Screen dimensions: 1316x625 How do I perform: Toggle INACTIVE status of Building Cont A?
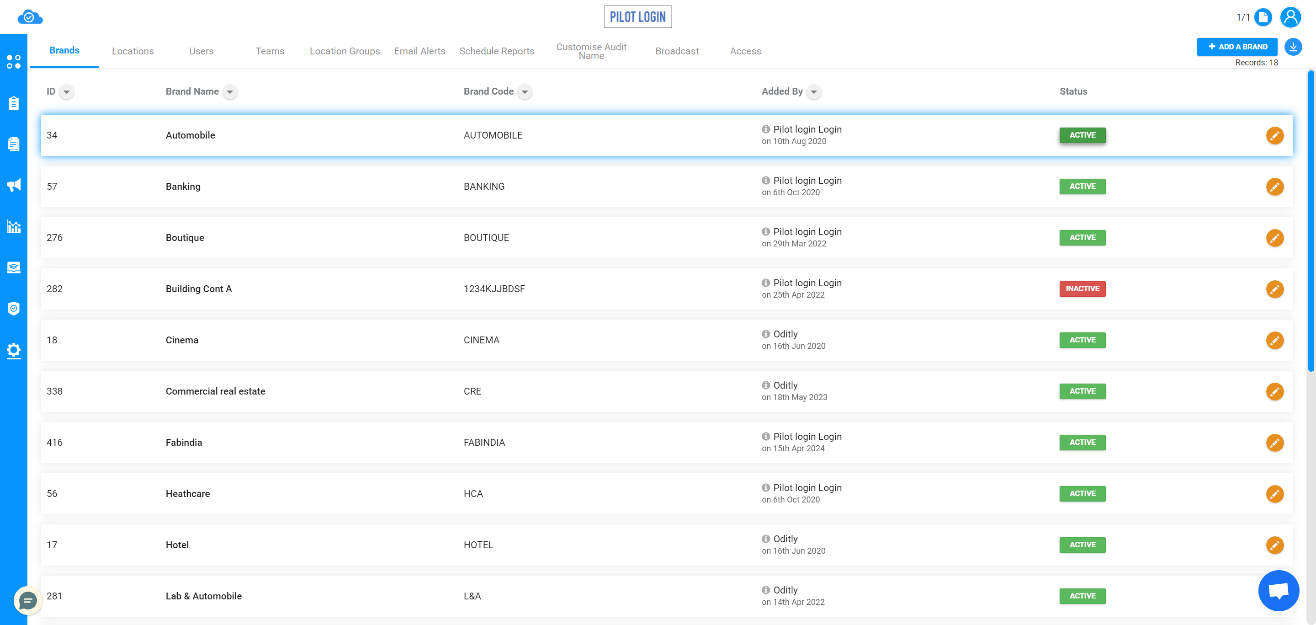click(1082, 289)
